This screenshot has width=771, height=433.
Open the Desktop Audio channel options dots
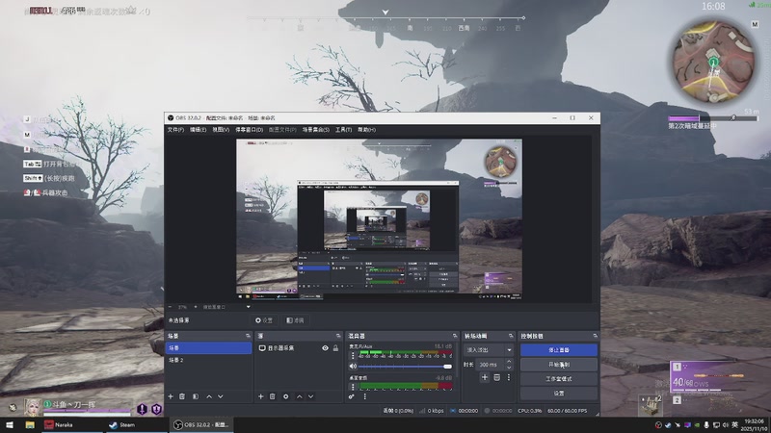pos(353,387)
